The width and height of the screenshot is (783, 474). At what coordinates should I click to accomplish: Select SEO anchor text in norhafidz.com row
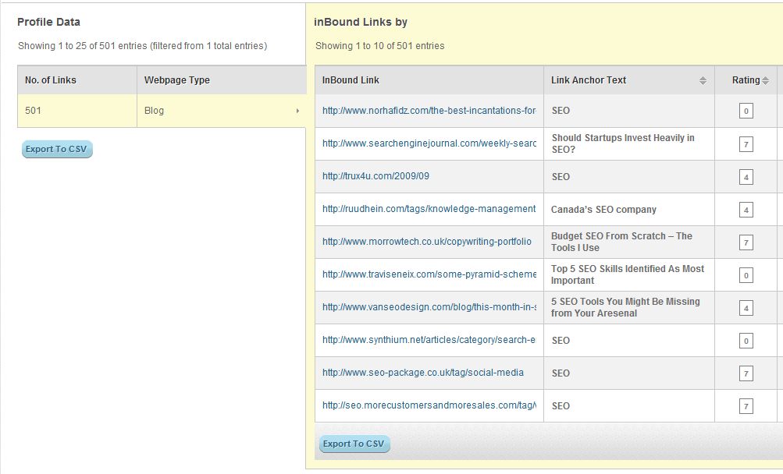click(561, 111)
